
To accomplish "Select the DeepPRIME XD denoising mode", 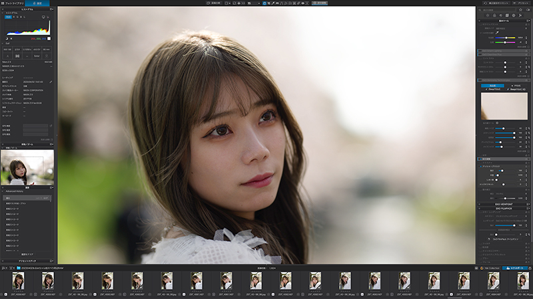I will click(517, 89).
